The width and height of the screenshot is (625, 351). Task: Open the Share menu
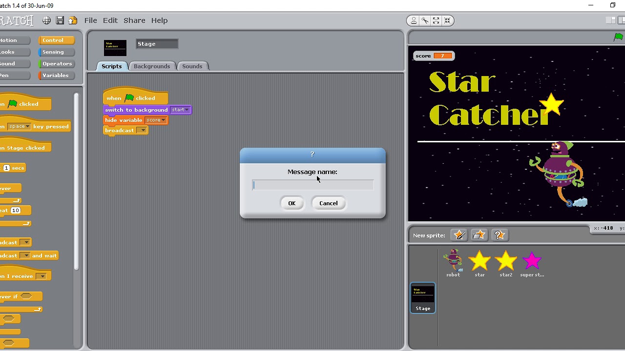134,20
